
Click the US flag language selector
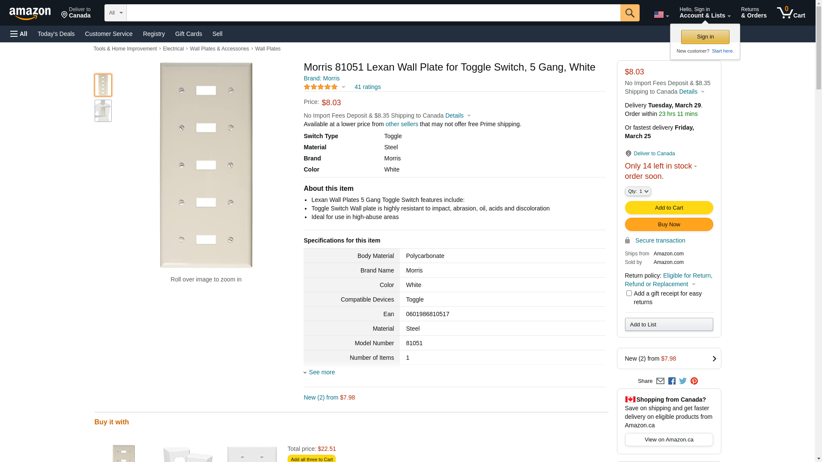pos(661,15)
